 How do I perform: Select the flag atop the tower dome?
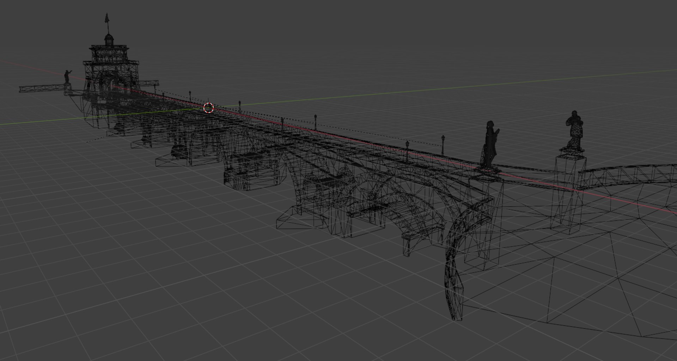107,18
